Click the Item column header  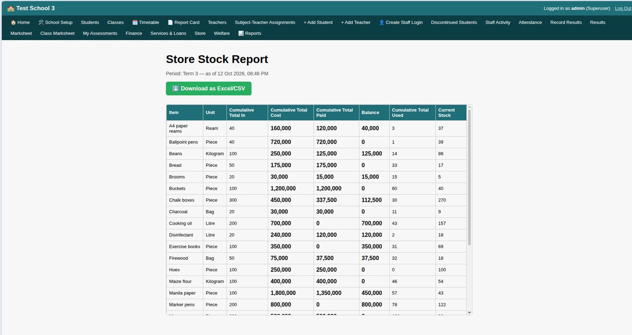point(185,113)
